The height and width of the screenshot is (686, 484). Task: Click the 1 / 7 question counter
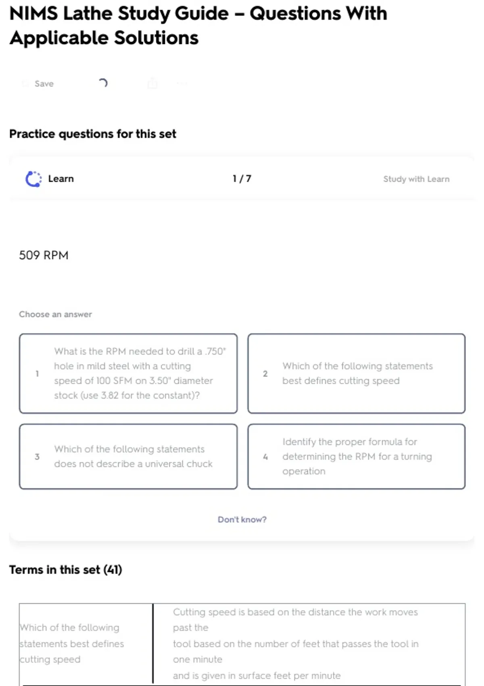click(242, 179)
